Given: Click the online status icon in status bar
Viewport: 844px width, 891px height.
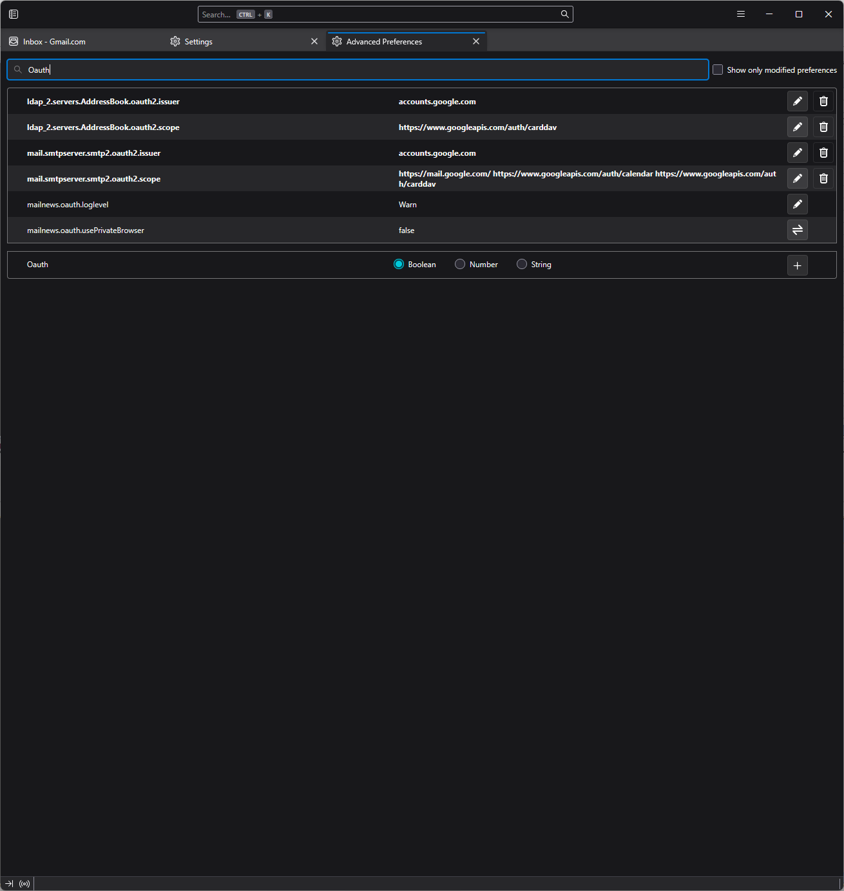Looking at the screenshot, I should pos(24,884).
